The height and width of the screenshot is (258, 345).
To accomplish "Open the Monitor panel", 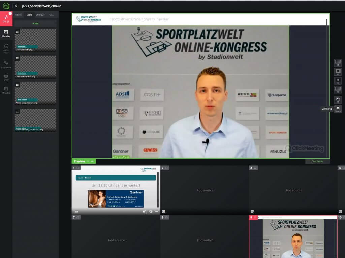I will point(6,90).
